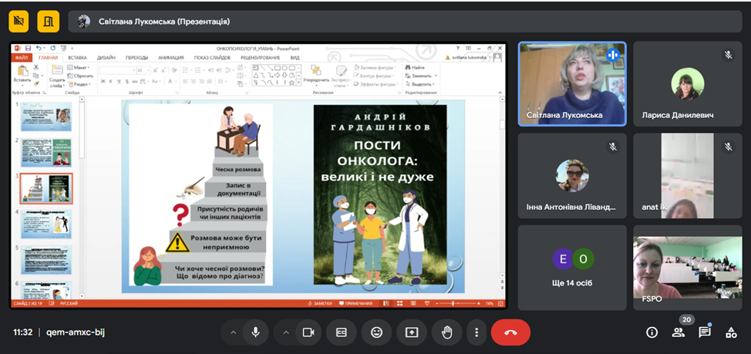
Task: Click the present screen button
Action: click(x=412, y=332)
